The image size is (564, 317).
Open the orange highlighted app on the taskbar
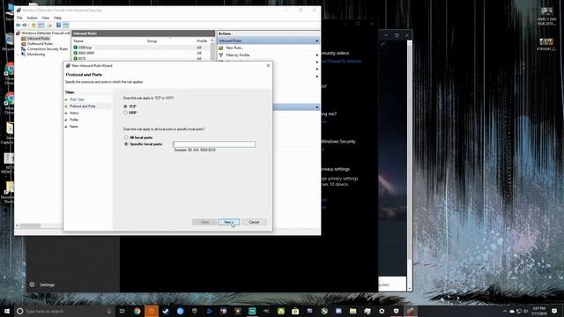[x=152, y=311]
